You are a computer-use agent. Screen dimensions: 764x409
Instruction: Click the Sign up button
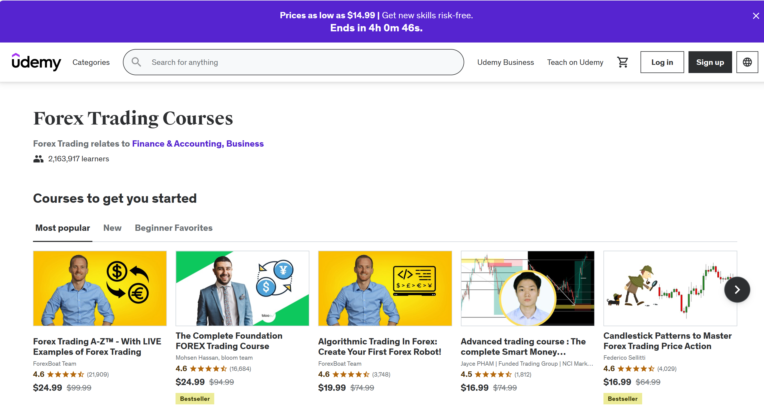pyautogui.click(x=710, y=62)
